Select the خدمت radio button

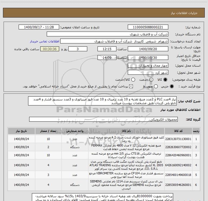pos(151,80)
